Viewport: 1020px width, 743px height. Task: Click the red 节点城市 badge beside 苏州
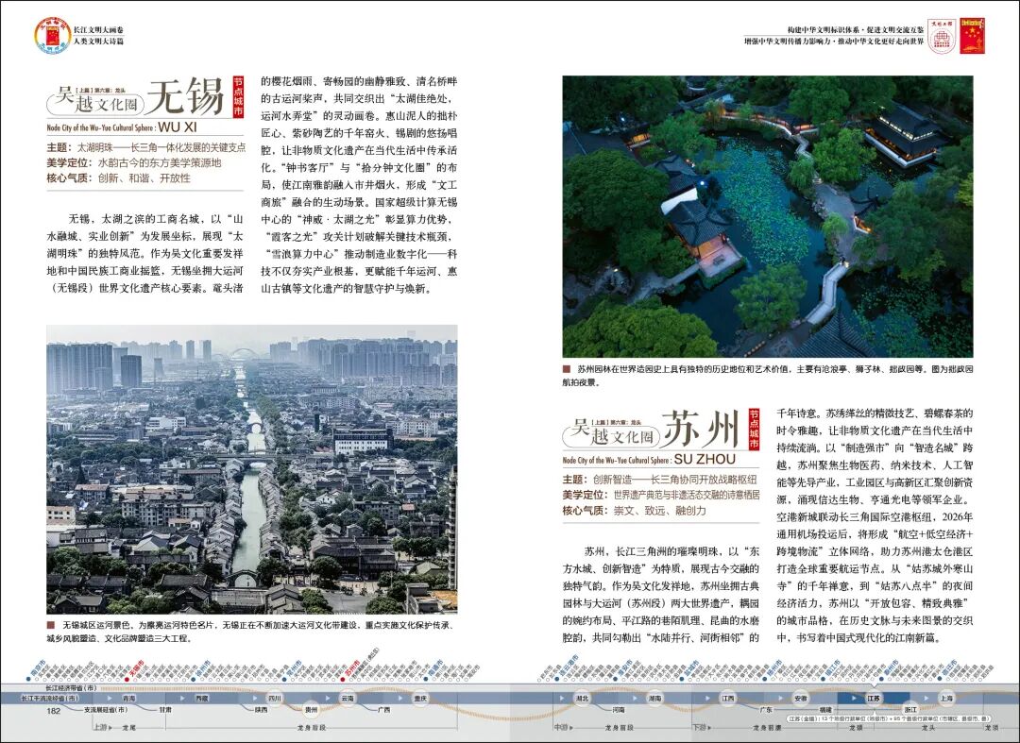pos(754,429)
